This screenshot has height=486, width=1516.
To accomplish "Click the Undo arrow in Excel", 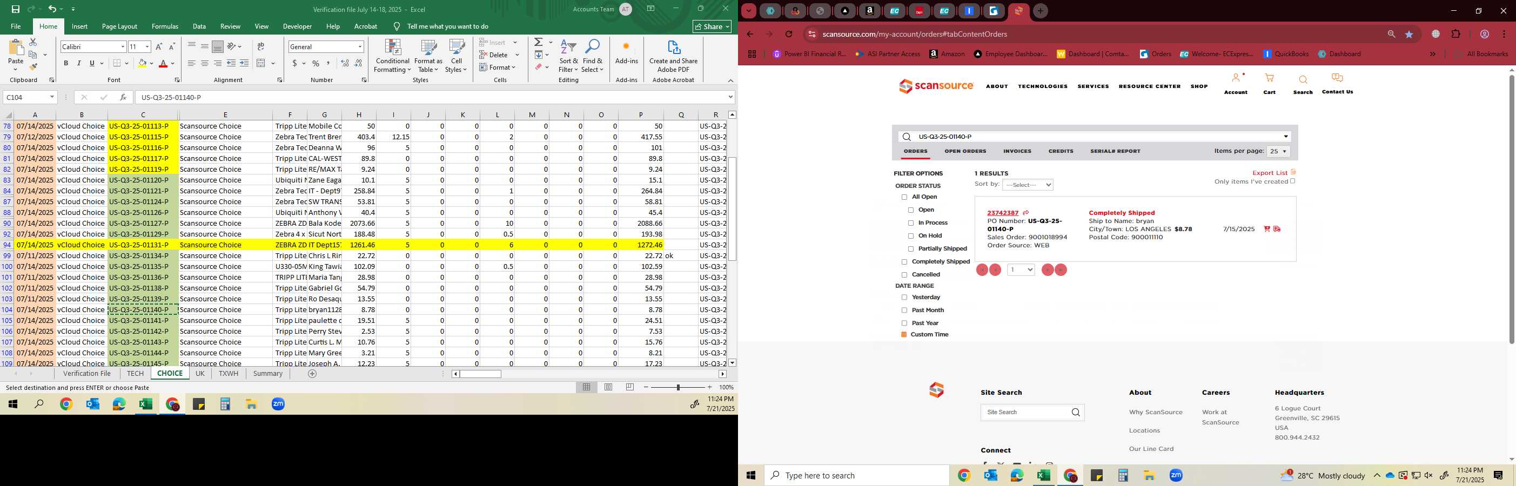I will (x=52, y=9).
